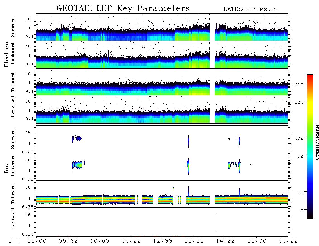This screenshot has width=319, height=246.
Task: Click the 13:00 time tick label
Action: click(194, 241)
